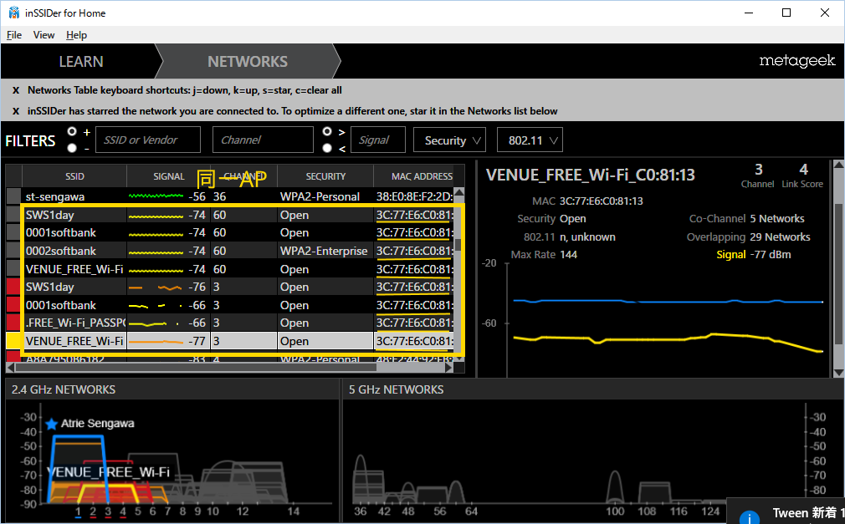Click the Overlapping 29 Networks text
Viewport: 845px width, 524px height.
(x=748, y=237)
